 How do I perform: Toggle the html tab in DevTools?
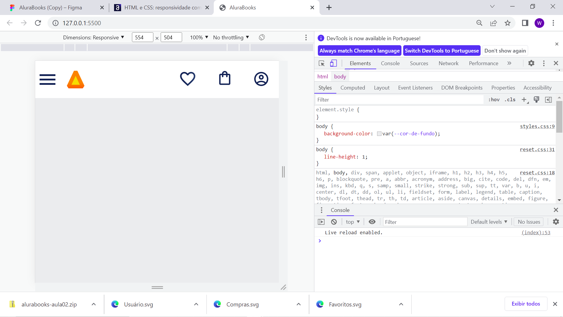(323, 76)
